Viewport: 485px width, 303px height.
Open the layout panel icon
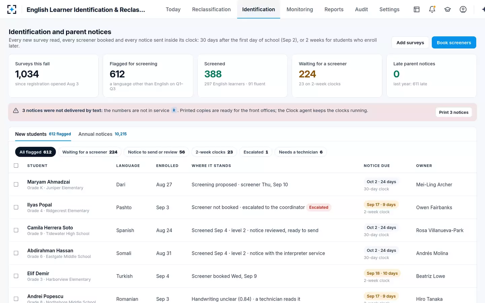[x=417, y=9]
